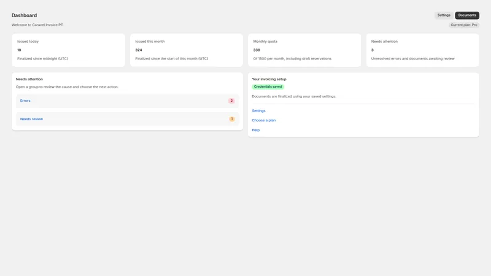Click Welcome to Caravel Invoice PT text
Viewport: 491px width, 276px height.
pos(37,25)
